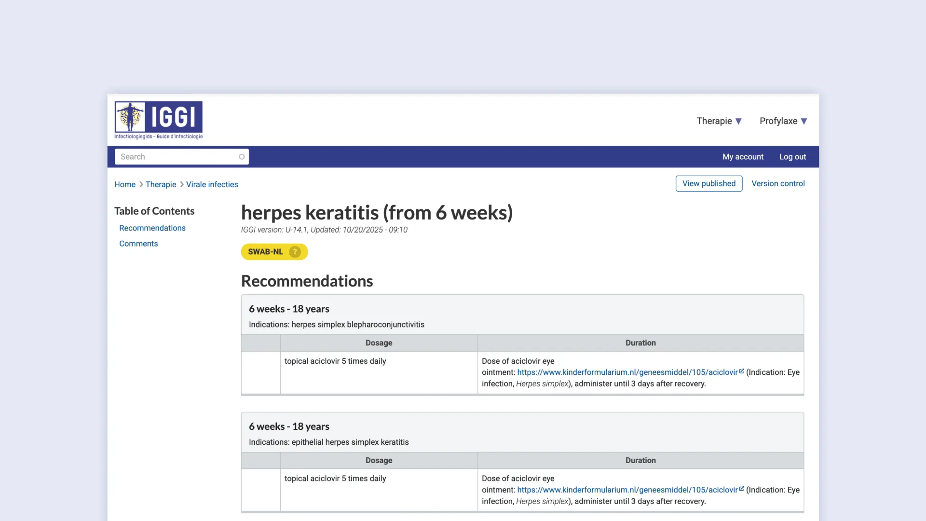Click Indications: herpes simplex blepharoconjunctivitis text

337,325
